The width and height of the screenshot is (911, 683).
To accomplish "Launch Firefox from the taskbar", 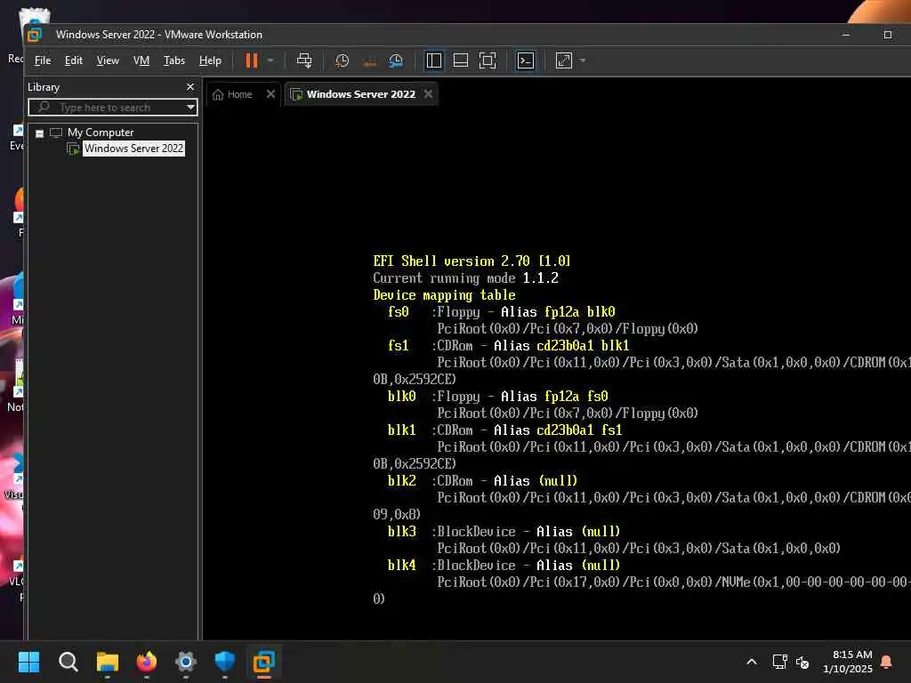I will point(147,662).
